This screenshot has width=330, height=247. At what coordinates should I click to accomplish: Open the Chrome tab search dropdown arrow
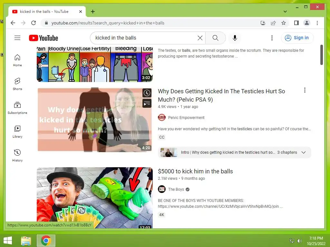coord(285,12)
